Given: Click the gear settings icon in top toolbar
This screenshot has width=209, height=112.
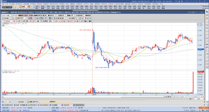Looking at the screenshot, I should [32, 6].
